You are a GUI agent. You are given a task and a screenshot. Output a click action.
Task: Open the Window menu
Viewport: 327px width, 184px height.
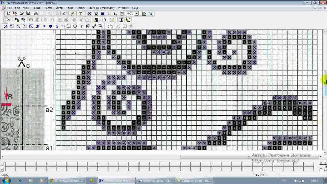[x=123, y=8]
